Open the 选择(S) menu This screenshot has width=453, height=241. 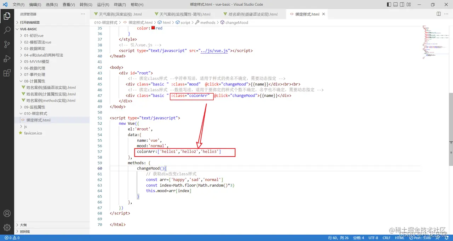click(x=52, y=5)
